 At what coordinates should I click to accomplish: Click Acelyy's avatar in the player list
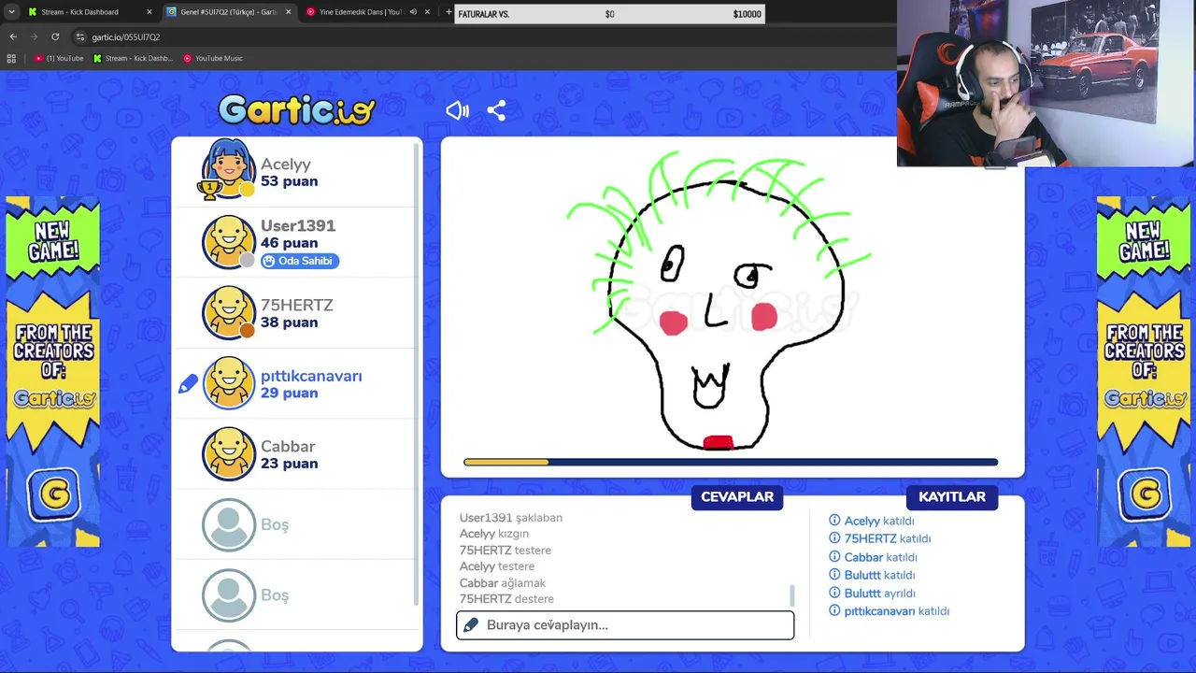point(228,169)
